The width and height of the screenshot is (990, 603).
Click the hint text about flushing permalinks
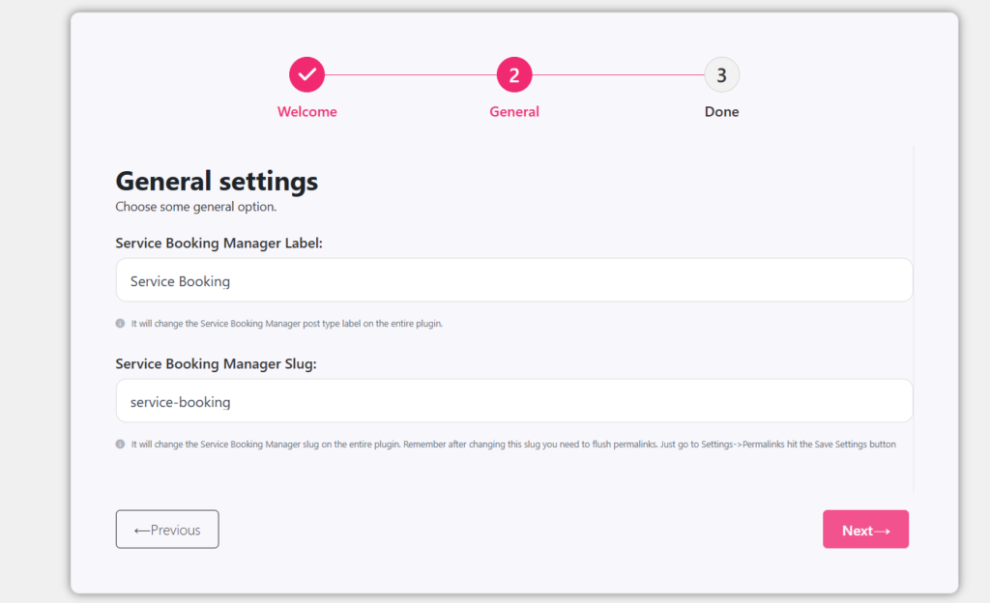coord(512,444)
